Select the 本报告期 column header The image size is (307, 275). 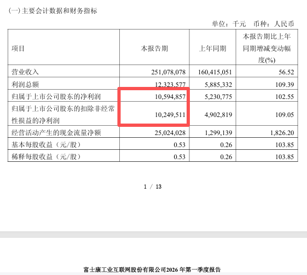(x=154, y=48)
